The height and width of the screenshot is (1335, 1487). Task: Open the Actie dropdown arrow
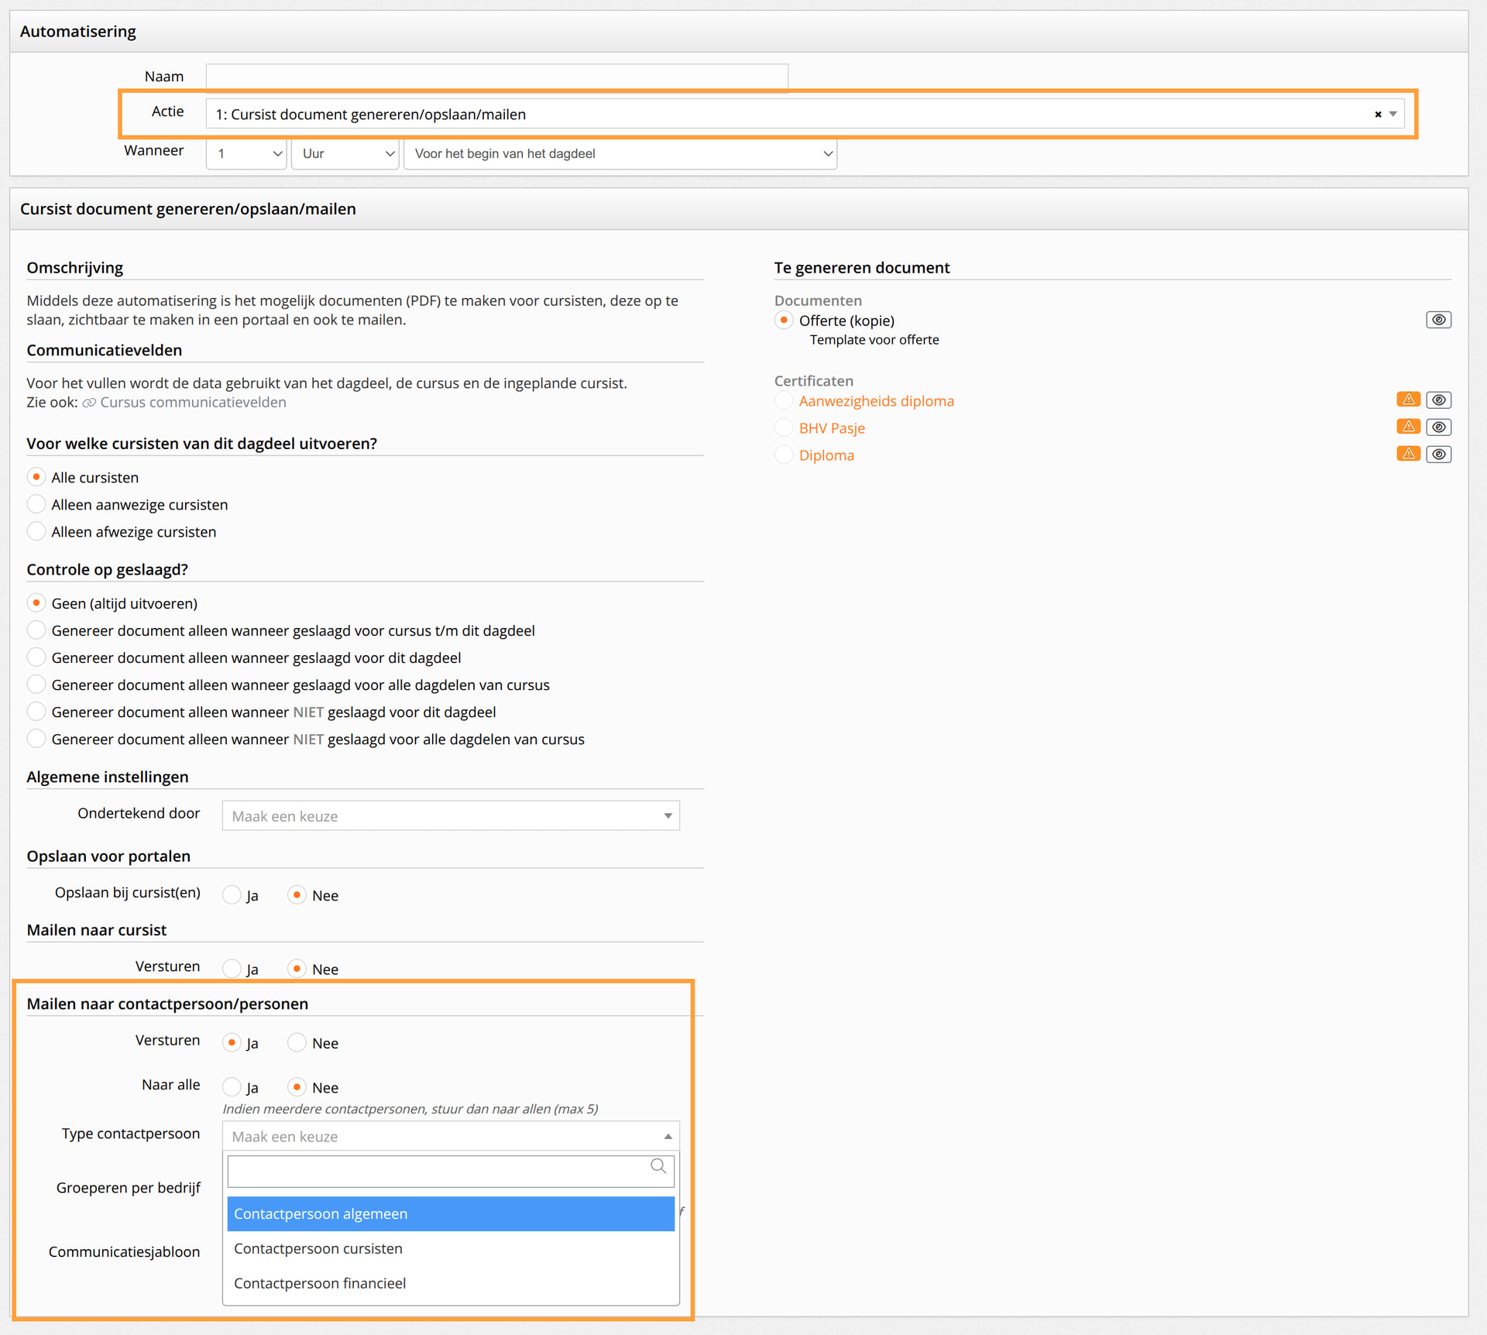tap(1393, 115)
